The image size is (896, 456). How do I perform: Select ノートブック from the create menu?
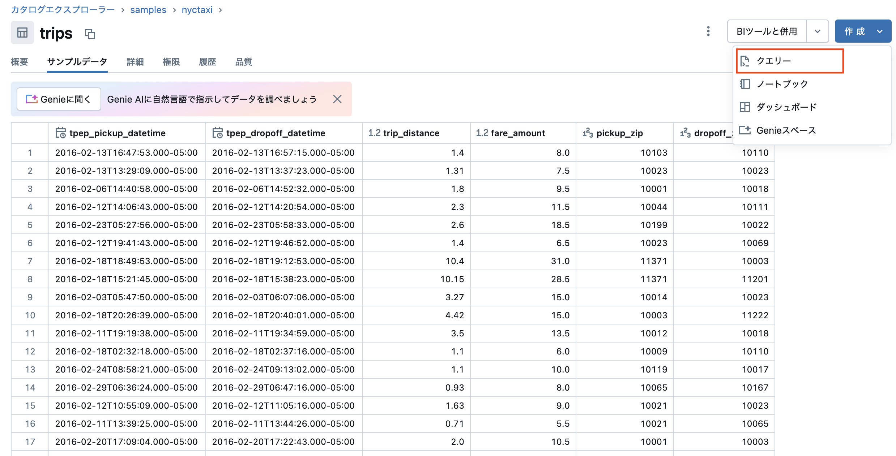782,84
